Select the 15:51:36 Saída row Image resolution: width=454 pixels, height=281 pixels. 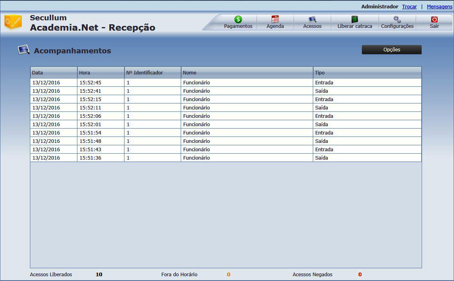pos(225,158)
